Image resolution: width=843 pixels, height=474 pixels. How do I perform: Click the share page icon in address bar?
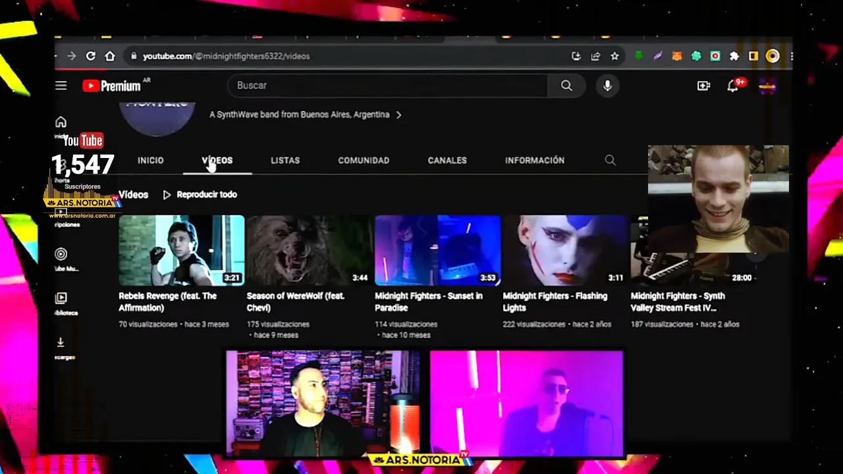(595, 56)
